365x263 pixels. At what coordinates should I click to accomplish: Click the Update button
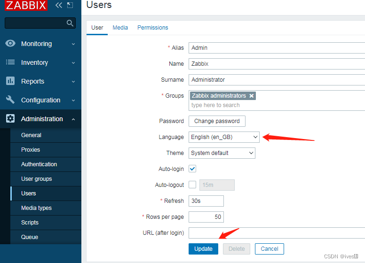coord(204,249)
